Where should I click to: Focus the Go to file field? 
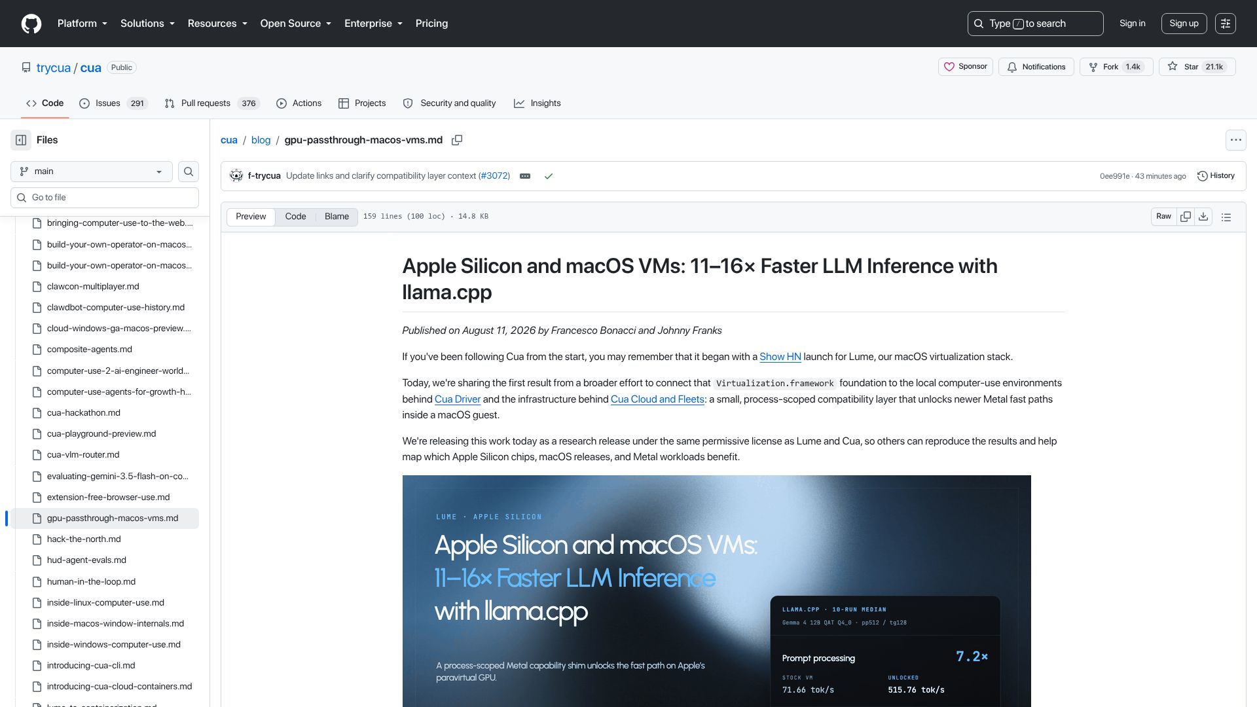coord(105,198)
